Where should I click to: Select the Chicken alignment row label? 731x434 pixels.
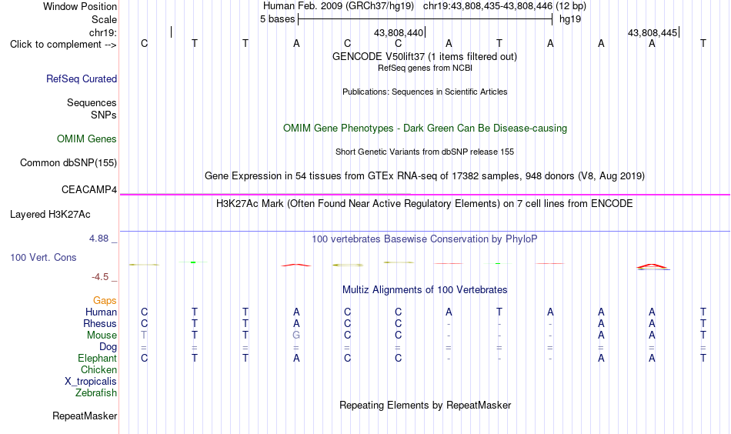98,369
